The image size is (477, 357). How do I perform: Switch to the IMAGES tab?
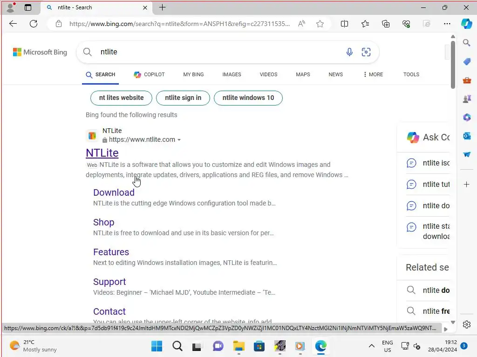(232, 74)
